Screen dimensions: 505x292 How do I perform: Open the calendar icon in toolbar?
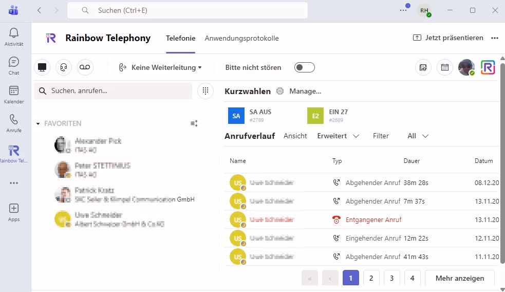[x=445, y=67]
